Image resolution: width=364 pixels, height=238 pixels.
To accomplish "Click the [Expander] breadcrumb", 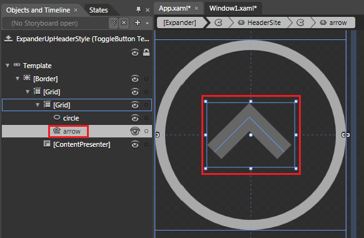I will (x=179, y=22).
